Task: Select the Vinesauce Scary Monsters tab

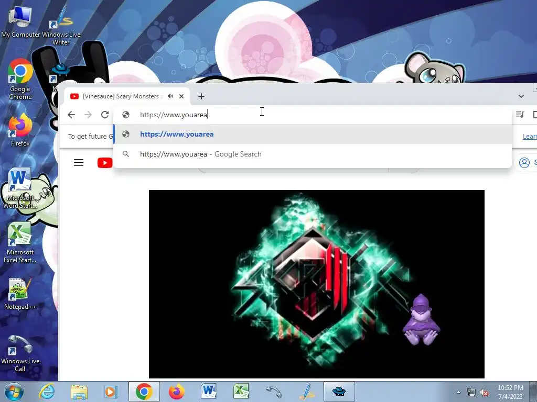Action: 127,96
